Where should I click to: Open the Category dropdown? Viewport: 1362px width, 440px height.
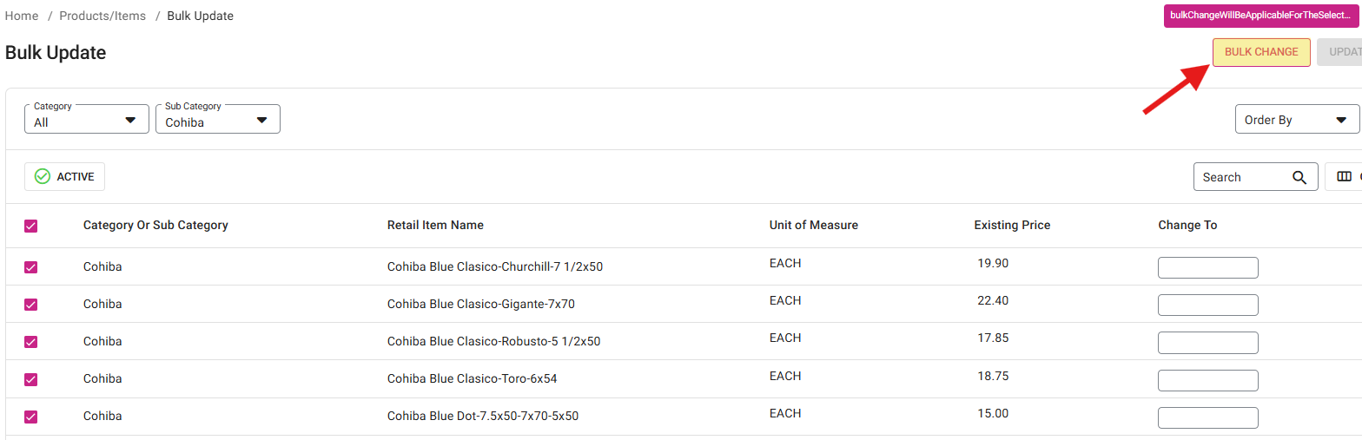coord(87,120)
